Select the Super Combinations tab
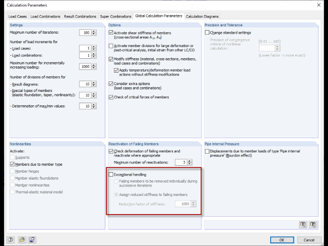The height and width of the screenshot is (246, 328). [116, 16]
